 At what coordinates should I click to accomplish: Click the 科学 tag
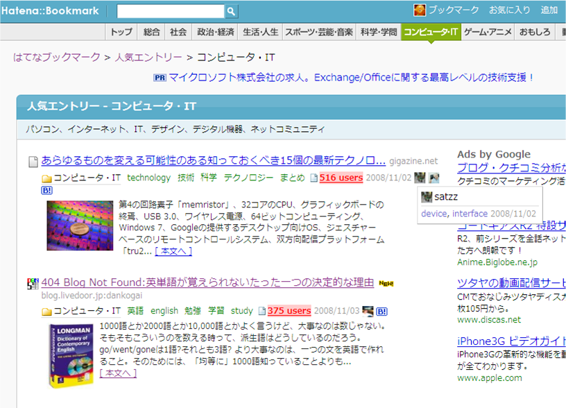point(209,178)
